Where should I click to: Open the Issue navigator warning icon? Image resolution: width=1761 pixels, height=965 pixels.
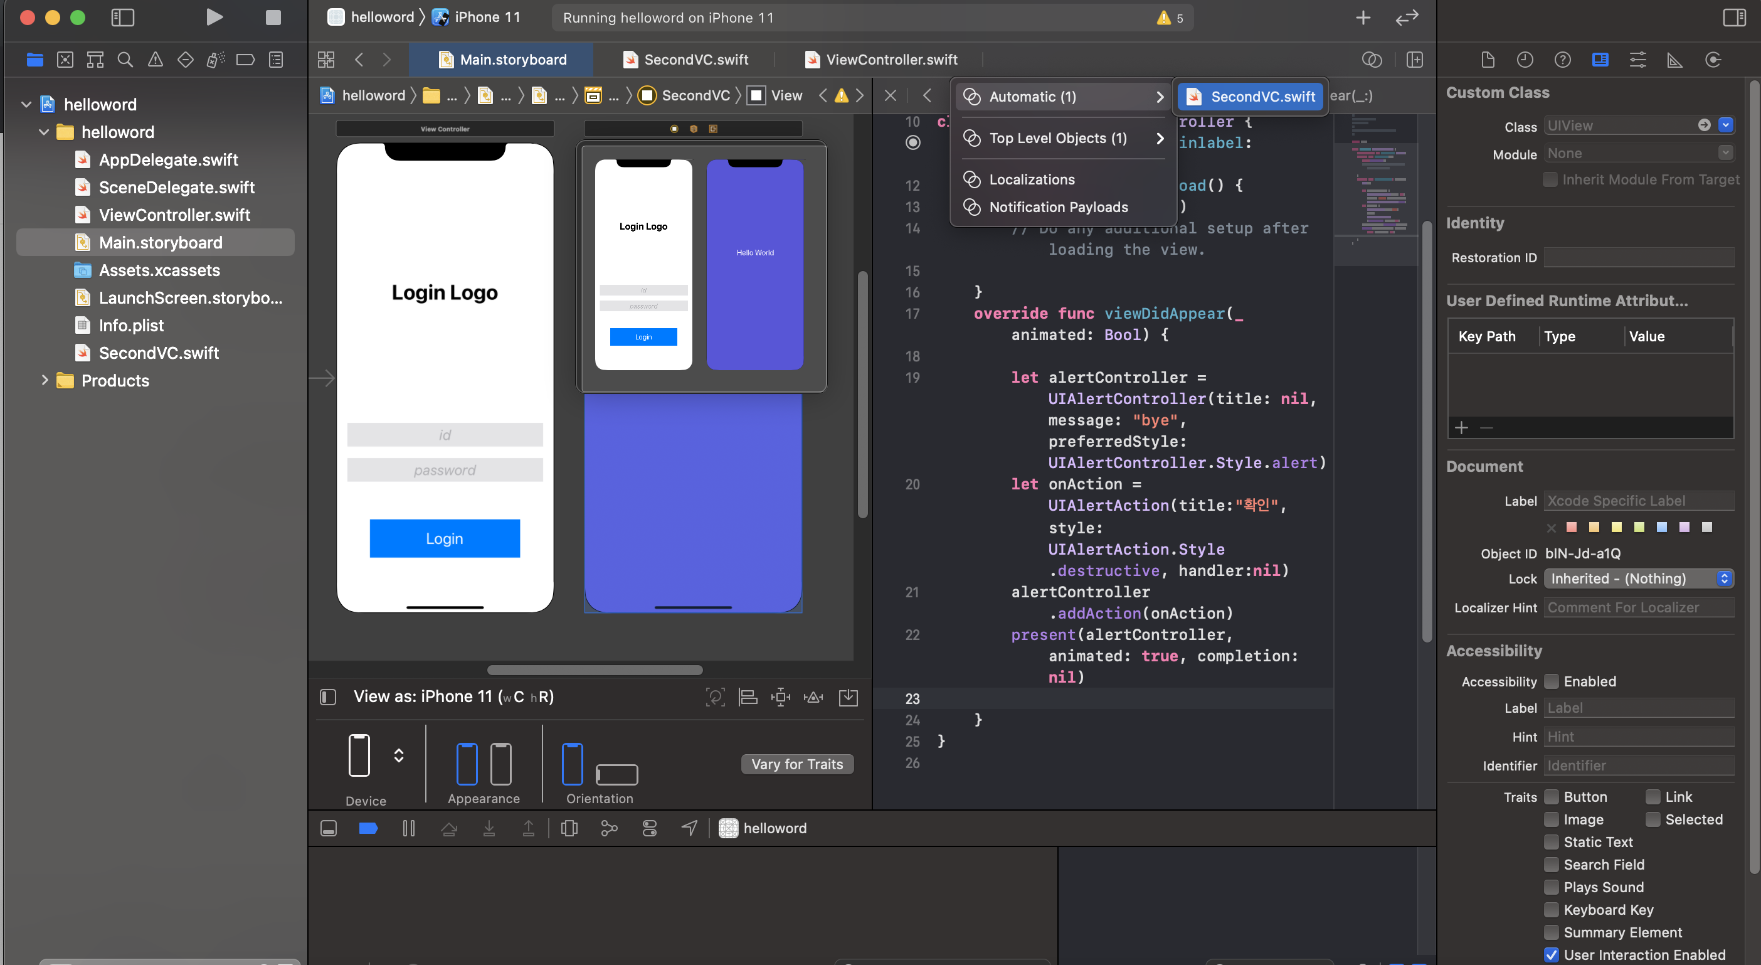coord(155,60)
